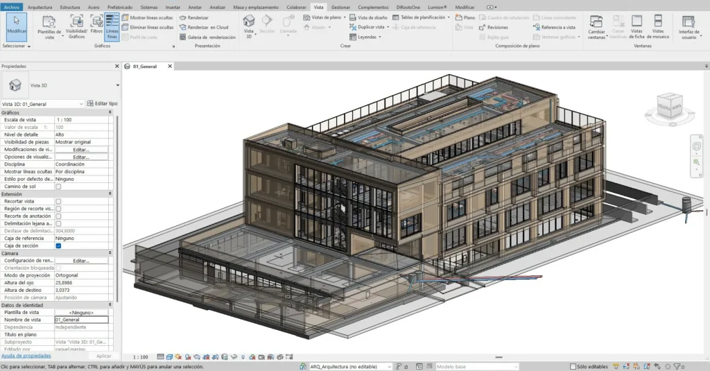
Task: Click Renderizar en Cloud
Action: point(207,27)
